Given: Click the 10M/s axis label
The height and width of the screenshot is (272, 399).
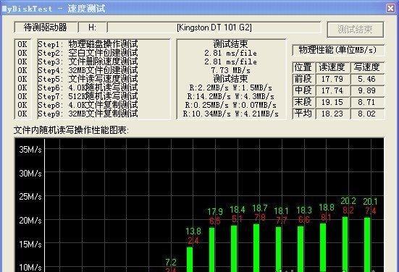Looking at the screenshot, I should 30,268.
